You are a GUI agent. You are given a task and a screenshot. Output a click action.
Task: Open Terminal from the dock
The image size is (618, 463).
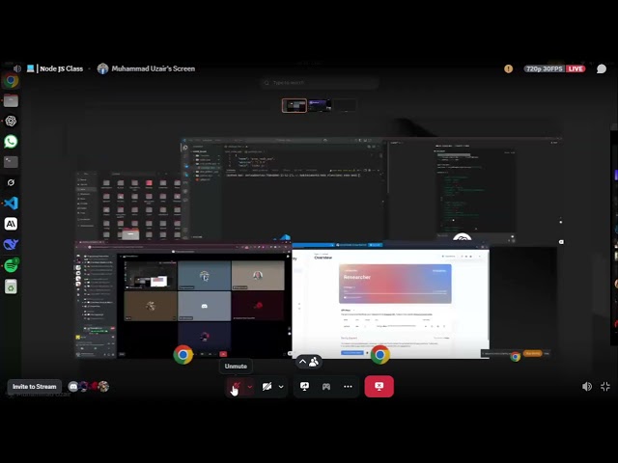coord(11,162)
